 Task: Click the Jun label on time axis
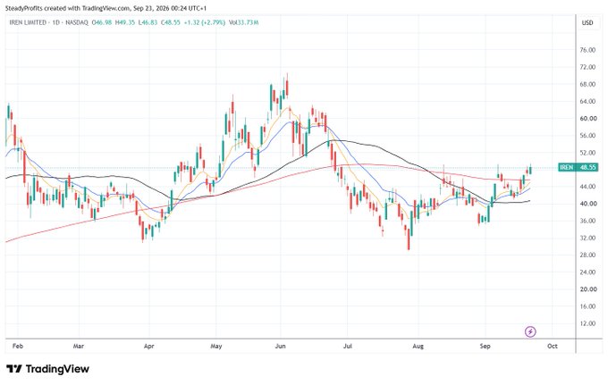tap(281, 346)
